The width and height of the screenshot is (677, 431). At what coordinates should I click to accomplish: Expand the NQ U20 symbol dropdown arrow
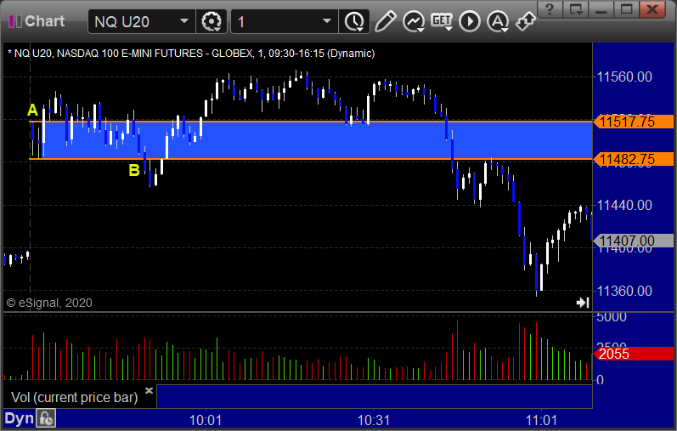[184, 21]
